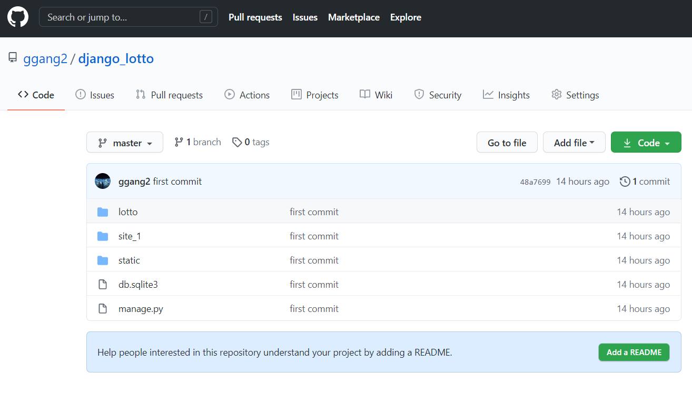Click the file icon for db.sqlite3
Image resolution: width=692 pixels, height=393 pixels.
pyautogui.click(x=103, y=285)
